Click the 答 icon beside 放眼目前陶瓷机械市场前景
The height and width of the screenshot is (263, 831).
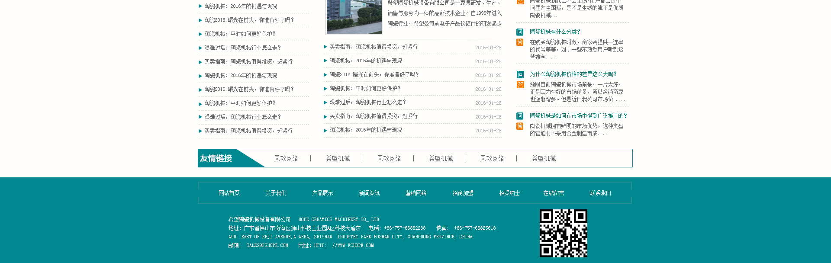[x=520, y=85]
